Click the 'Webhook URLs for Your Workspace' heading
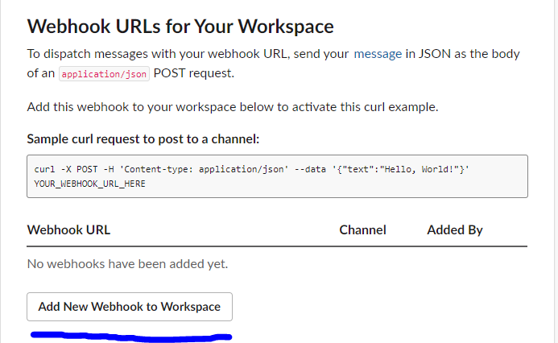The image size is (558, 343). [x=180, y=27]
